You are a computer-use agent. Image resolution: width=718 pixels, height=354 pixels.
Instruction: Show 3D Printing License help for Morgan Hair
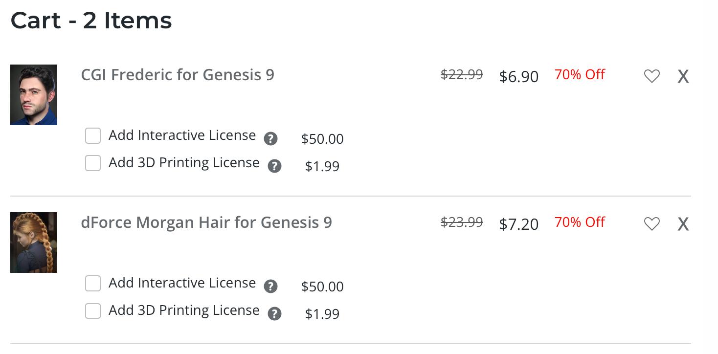coord(274,314)
